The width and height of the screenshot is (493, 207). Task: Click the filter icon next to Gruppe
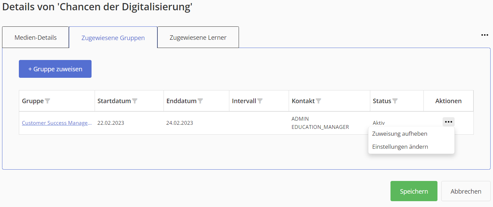(x=48, y=101)
